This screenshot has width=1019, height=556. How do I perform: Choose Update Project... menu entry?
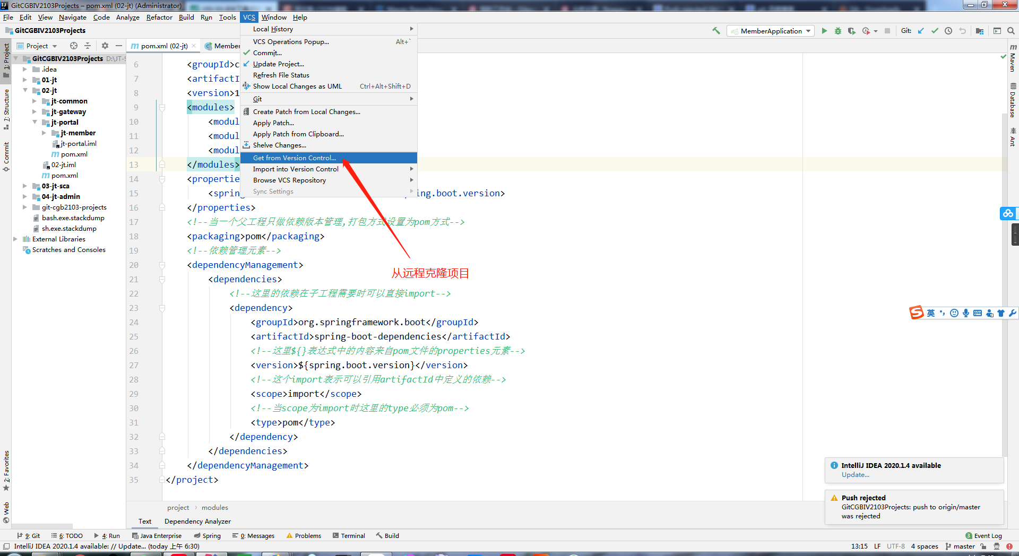click(x=329, y=64)
